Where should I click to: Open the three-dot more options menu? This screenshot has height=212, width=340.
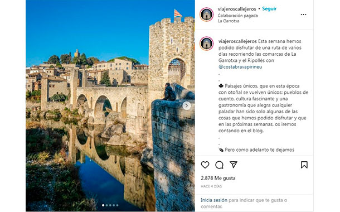[x=303, y=15]
